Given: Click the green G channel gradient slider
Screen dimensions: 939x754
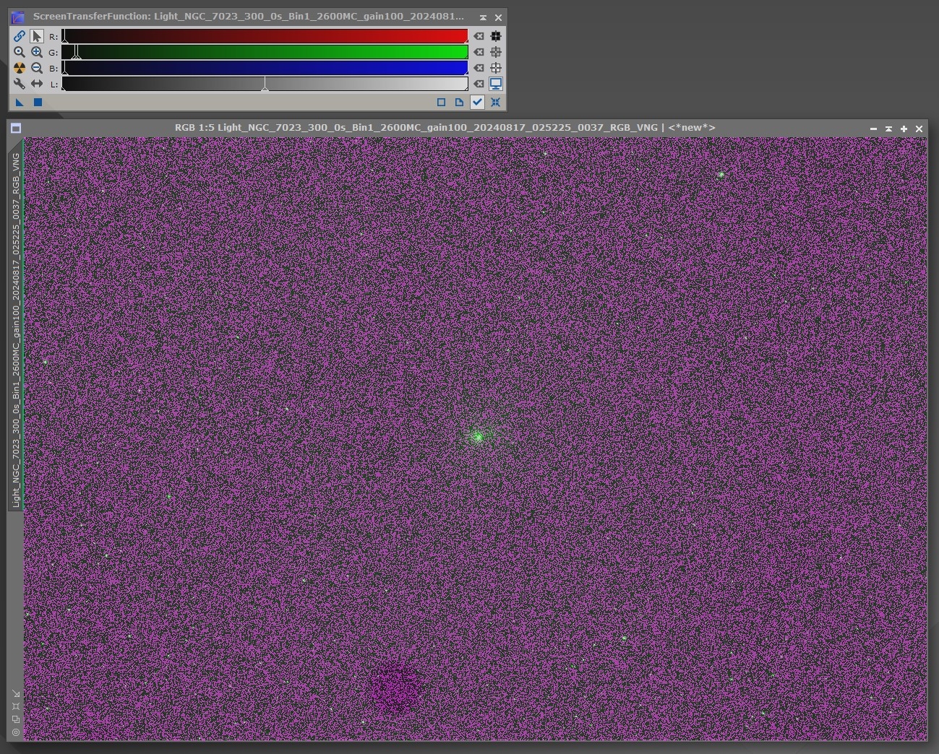Looking at the screenshot, I should pos(265,52).
